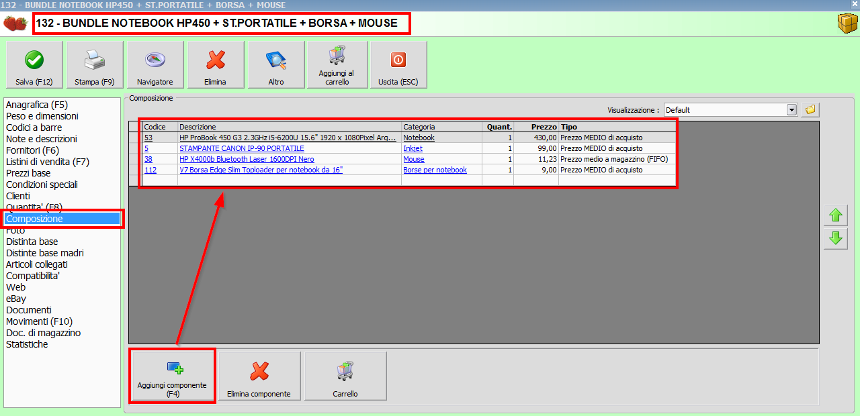860x416 pixels.
Task: Open article code 112 link
Action: 150,170
